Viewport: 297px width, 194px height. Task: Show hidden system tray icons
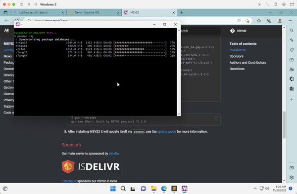click(255, 189)
